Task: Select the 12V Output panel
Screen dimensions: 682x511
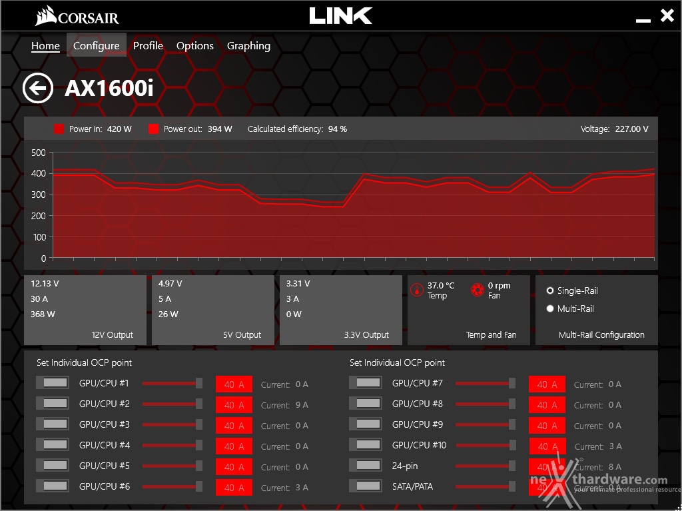Action: point(85,310)
